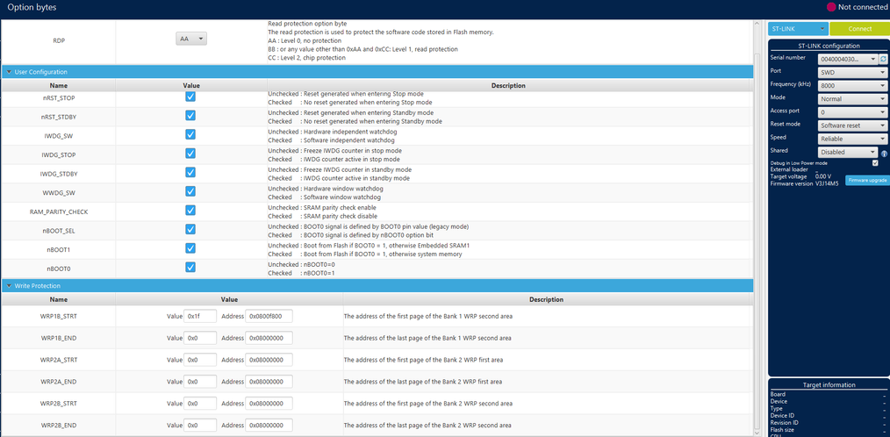
Task: Toggle the nBOOT_SEL checkbox
Action: click(190, 229)
